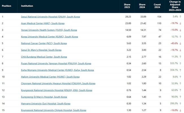This screenshot has height=113, width=184.
Task: Click the Institution column header
Action: coord(27,6)
